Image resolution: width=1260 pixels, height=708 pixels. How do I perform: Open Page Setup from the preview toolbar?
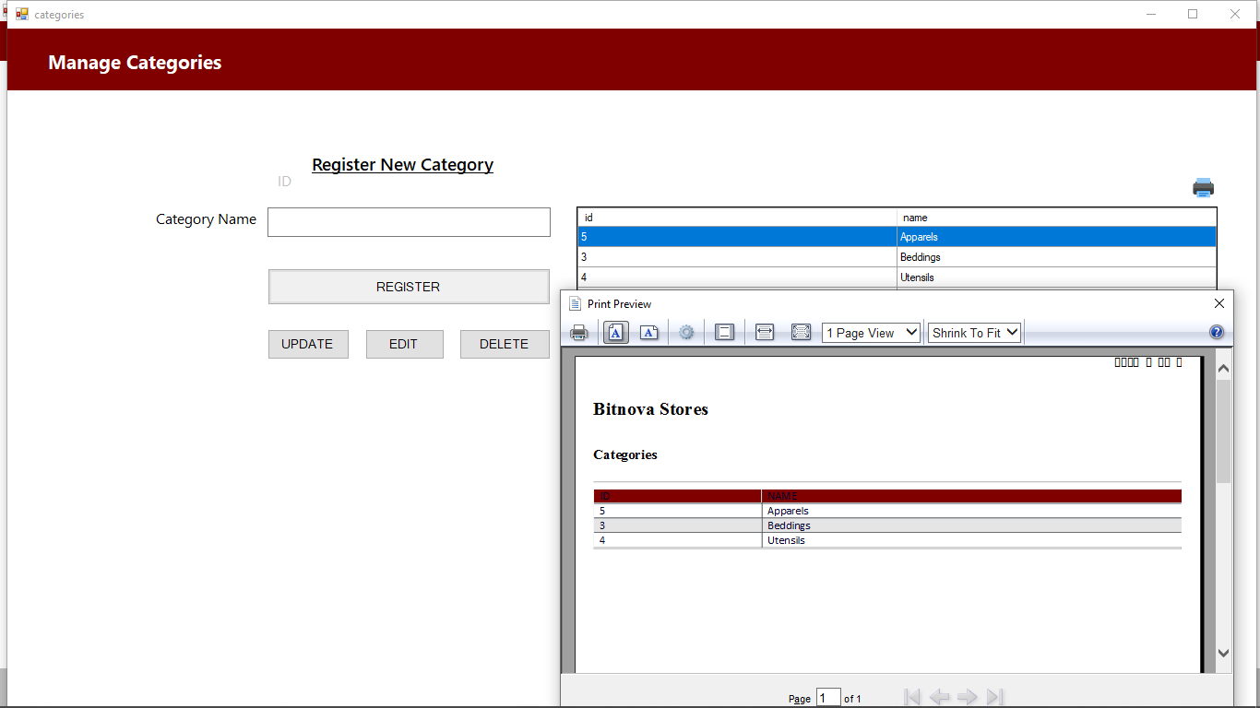pyautogui.click(x=686, y=332)
